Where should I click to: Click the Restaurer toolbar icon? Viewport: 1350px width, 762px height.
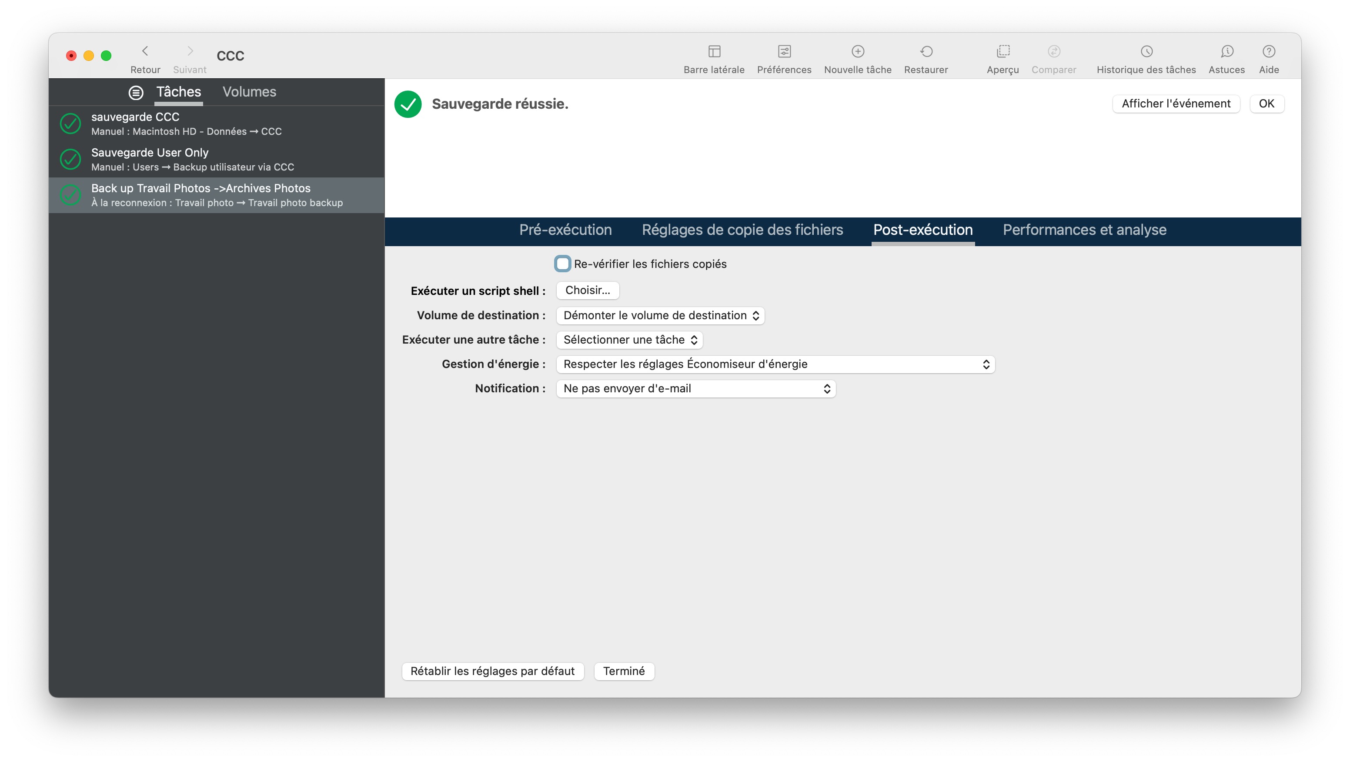click(x=926, y=51)
